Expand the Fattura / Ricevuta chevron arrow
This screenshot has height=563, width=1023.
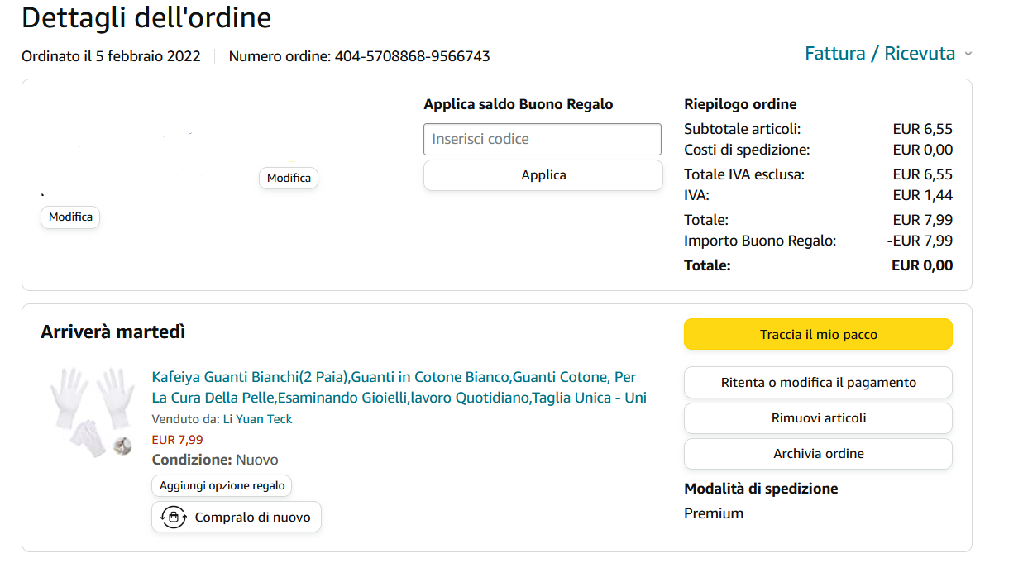tap(968, 55)
